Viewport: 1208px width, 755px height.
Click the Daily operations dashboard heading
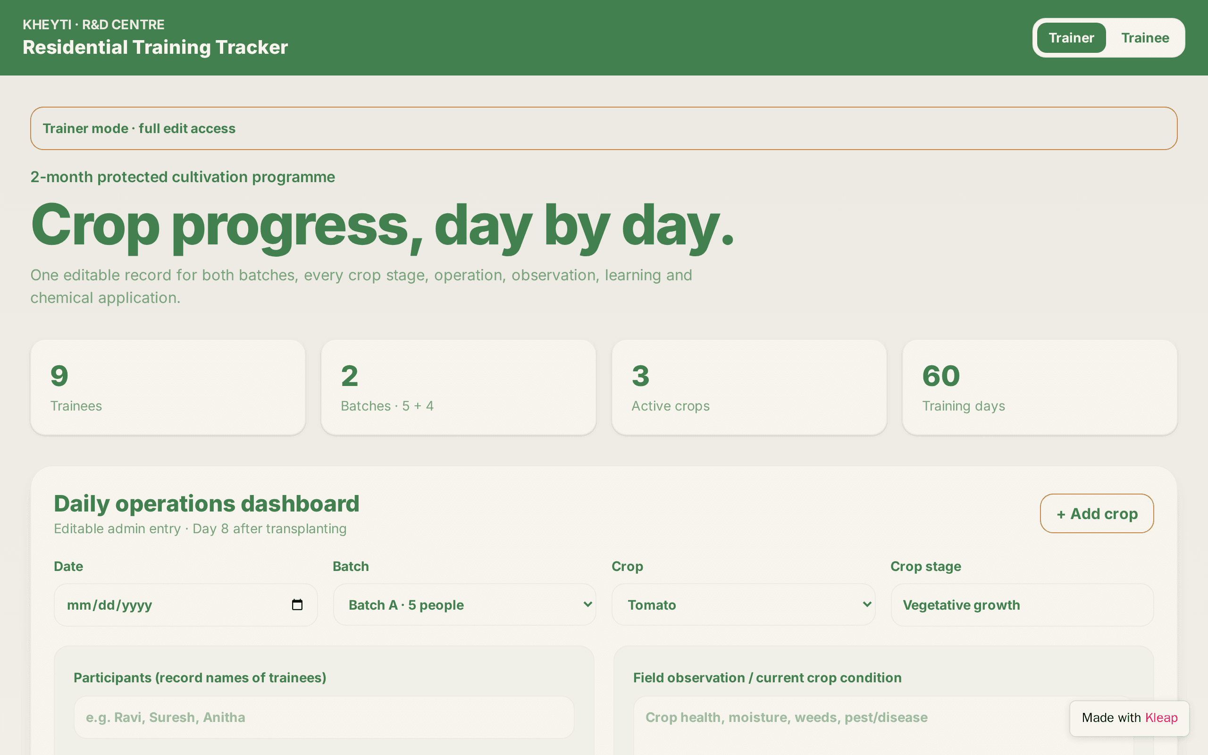(207, 503)
